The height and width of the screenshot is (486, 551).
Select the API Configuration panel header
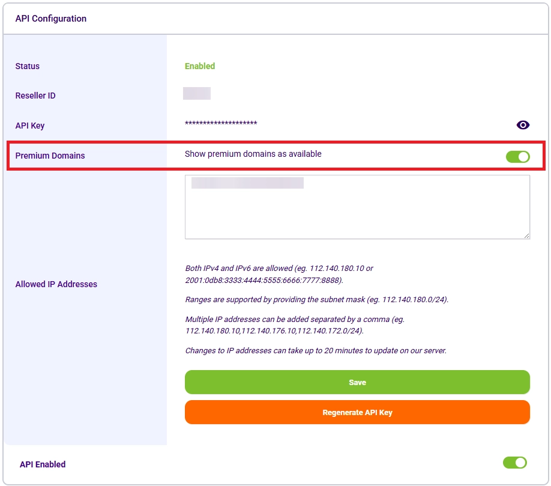pyautogui.click(x=51, y=19)
